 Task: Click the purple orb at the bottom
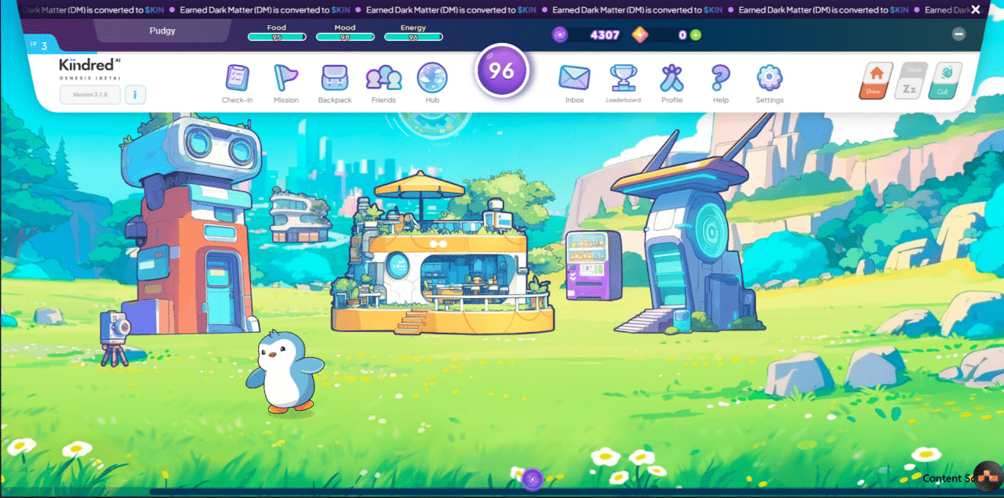click(533, 478)
